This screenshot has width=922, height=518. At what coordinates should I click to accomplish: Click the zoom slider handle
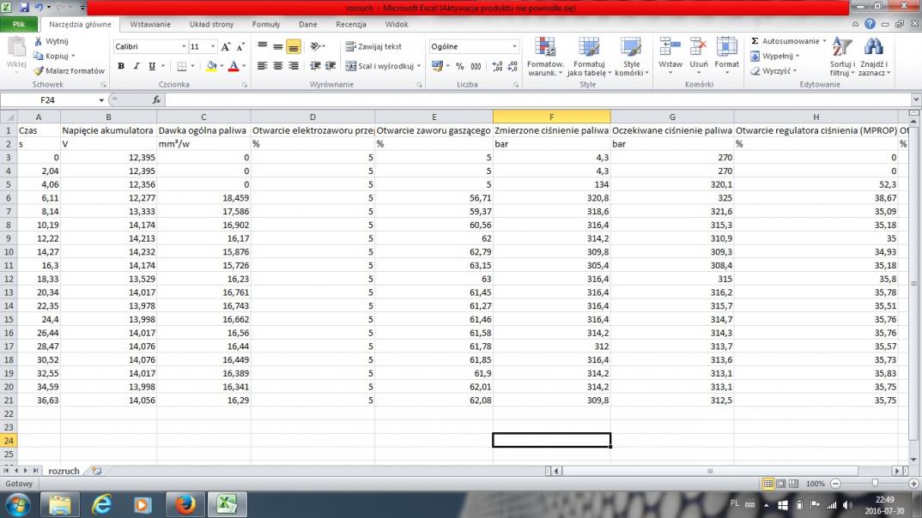click(875, 484)
